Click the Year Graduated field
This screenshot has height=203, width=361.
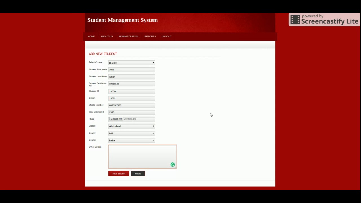point(132,112)
